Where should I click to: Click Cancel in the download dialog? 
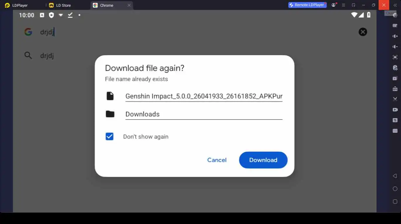coord(217,160)
